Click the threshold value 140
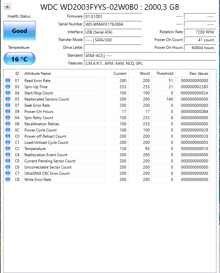The width and height of the screenshot is (220, 273). coord(170,99)
